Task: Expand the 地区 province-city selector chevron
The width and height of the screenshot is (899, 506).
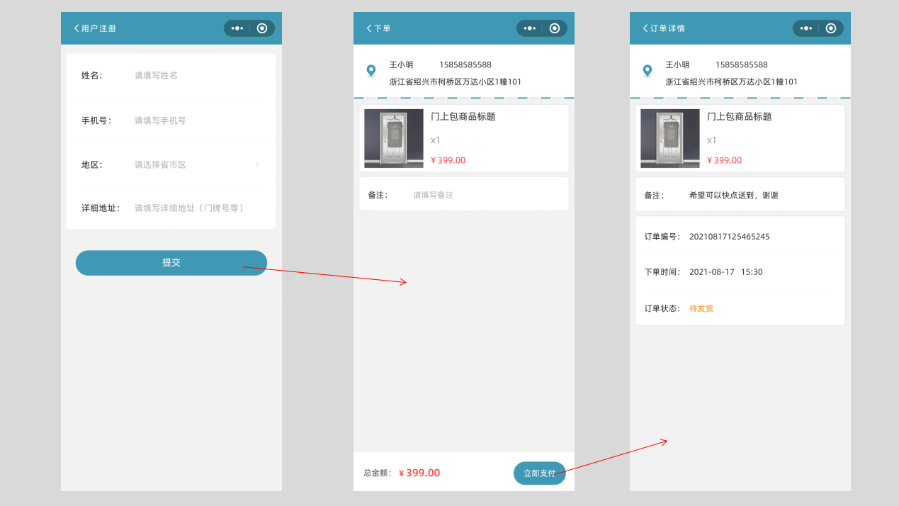Action: [257, 165]
